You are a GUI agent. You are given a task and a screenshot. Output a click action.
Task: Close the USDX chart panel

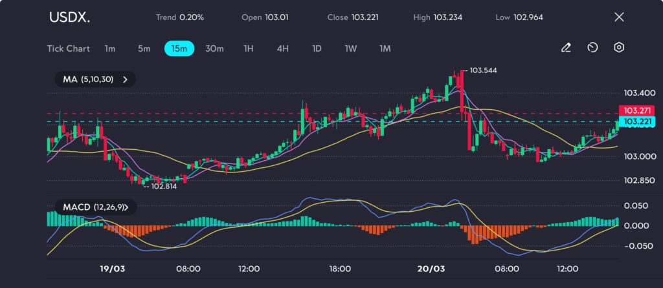[619, 17]
